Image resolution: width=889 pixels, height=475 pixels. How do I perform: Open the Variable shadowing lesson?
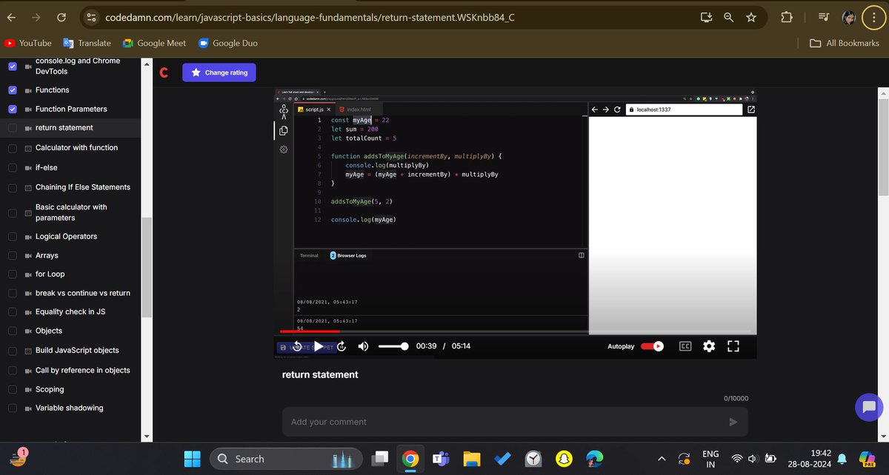pos(70,408)
